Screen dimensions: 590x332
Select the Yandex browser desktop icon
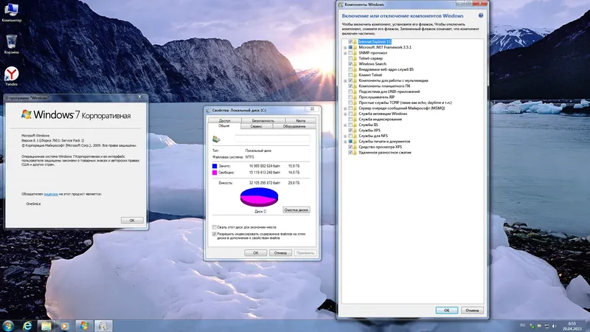point(11,77)
